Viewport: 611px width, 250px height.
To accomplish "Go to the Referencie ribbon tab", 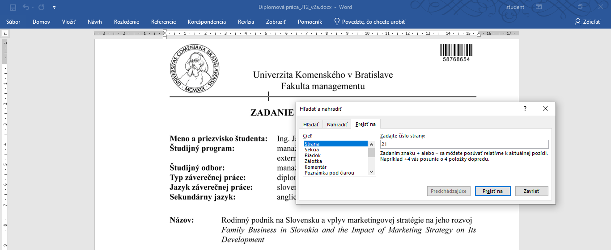I will pos(163,21).
